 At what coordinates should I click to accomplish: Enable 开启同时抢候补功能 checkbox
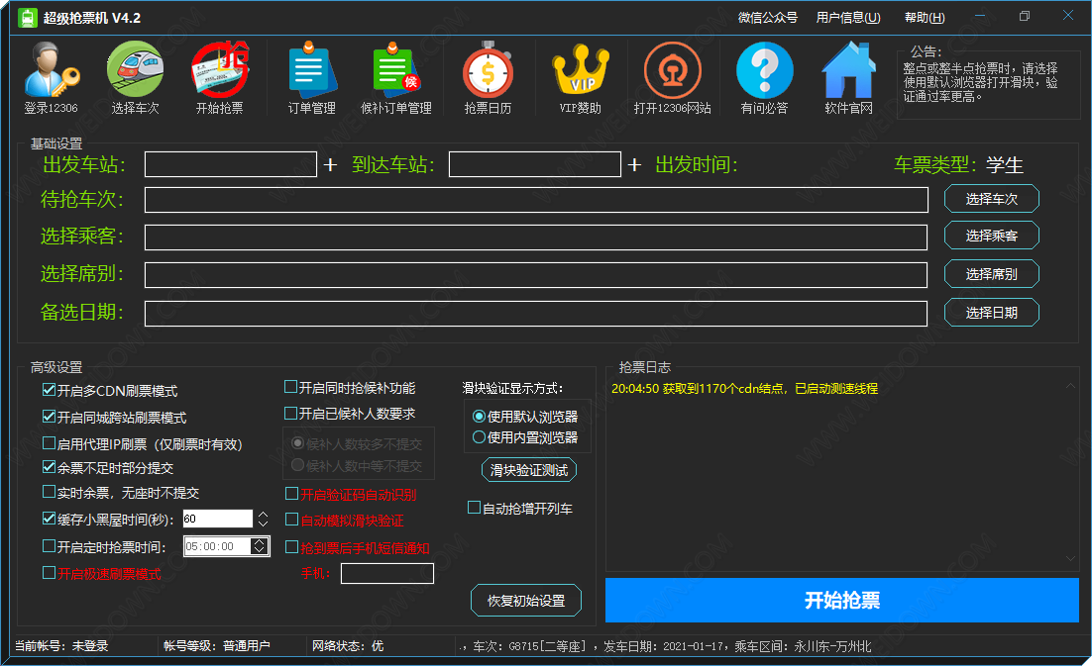tap(291, 387)
